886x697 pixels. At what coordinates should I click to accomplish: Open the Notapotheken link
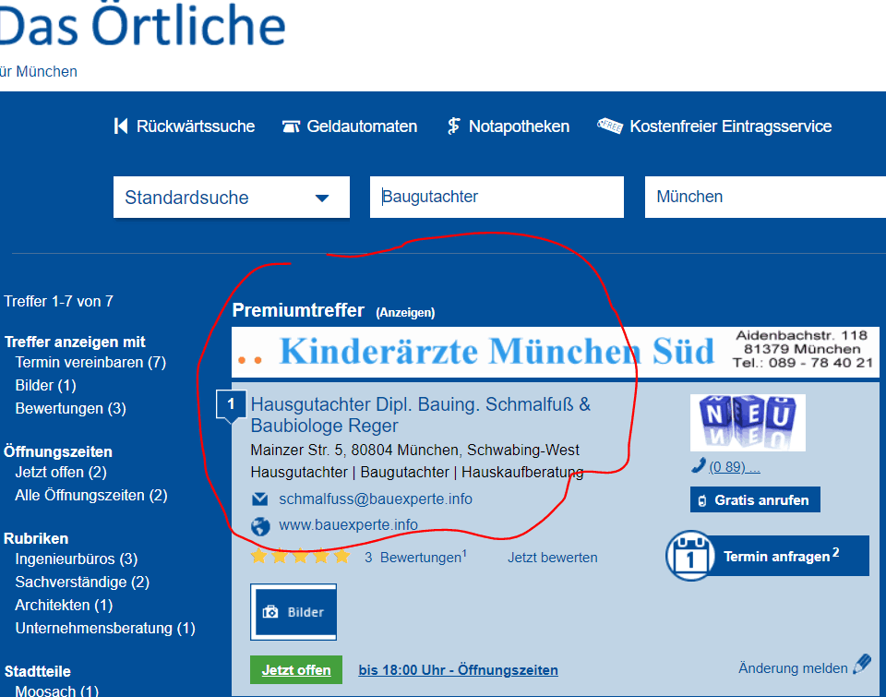pyautogui.click(x=519, y=126)
